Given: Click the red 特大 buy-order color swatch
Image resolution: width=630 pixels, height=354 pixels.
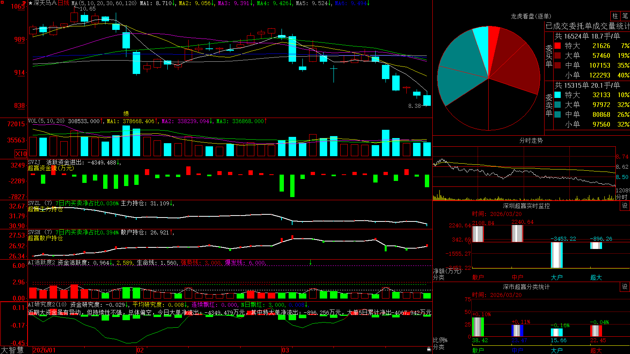Looking at the screenshot, I should [558, 46].
